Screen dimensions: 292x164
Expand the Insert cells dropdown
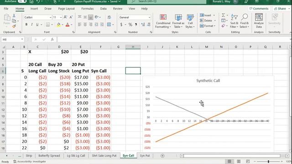pyautogui.click(x=214, y=15)
